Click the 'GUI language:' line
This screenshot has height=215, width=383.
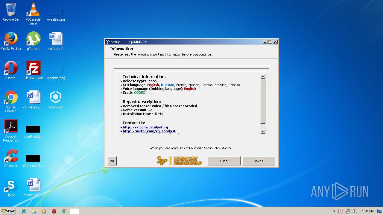click(181, 85)
